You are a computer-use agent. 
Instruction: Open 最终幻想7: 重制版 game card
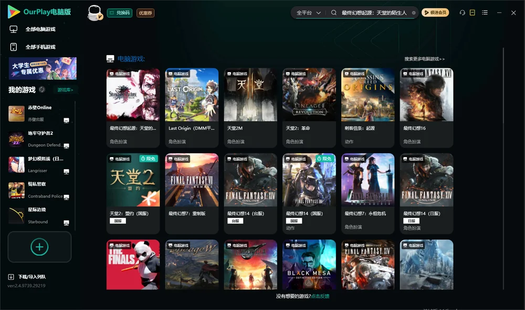click(x=192, y=193)
